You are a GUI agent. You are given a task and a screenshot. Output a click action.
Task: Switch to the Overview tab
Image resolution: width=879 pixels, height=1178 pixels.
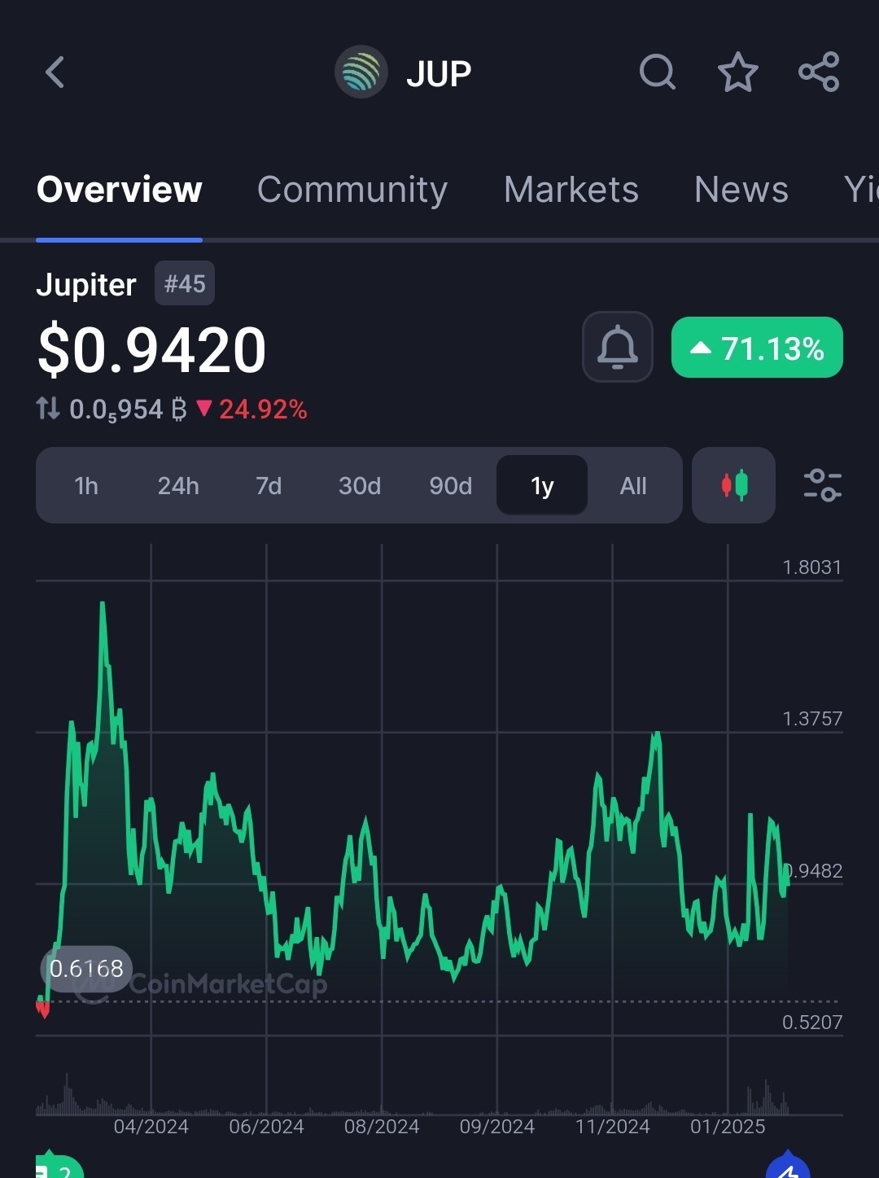120,190
